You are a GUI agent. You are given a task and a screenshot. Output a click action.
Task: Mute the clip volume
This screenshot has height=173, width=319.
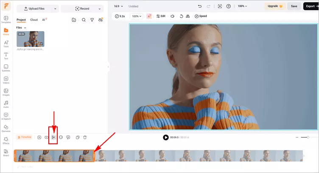point(173,16)
